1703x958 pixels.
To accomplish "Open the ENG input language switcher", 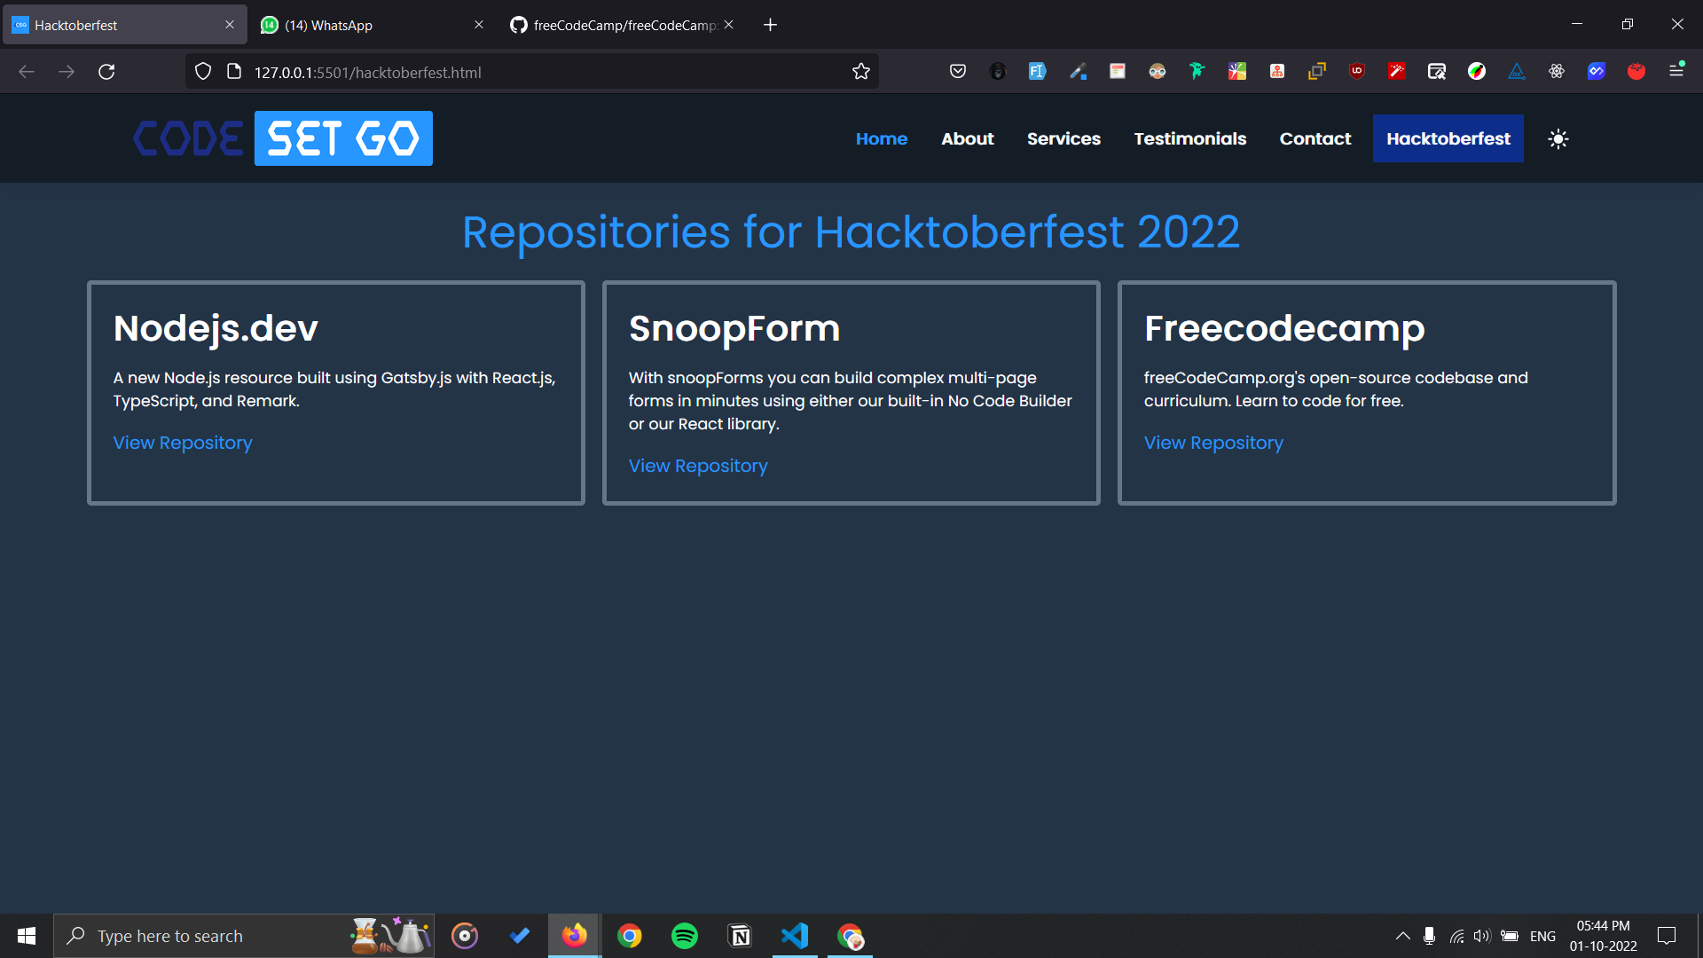I will click(x=1542, y=936).
